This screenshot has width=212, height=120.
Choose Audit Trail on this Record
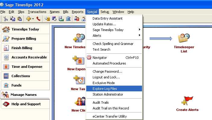click(x=114, y=108)
